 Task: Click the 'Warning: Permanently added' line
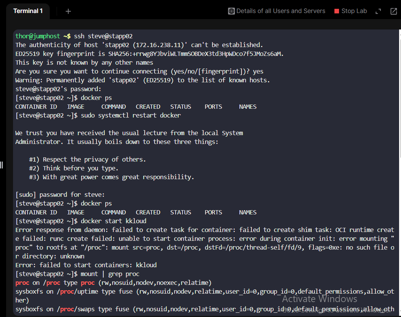point(142,80)
